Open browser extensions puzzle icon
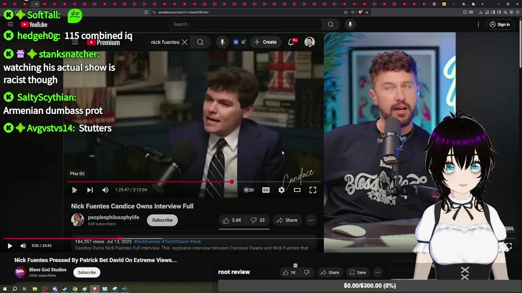 click(466, 12)
